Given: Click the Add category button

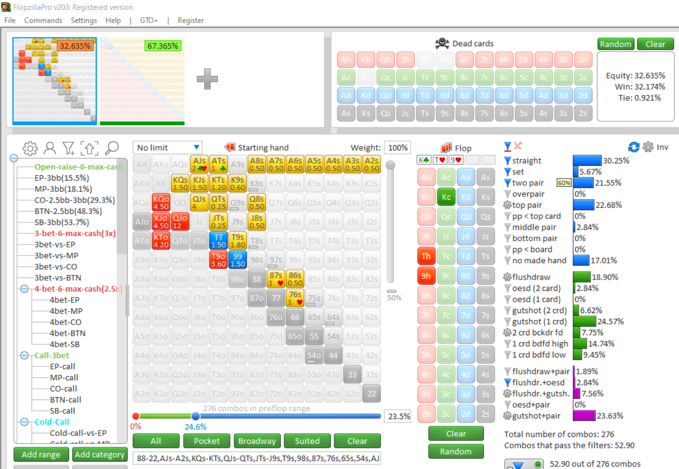Looking at the screenshot, I should tap(100, 455).
